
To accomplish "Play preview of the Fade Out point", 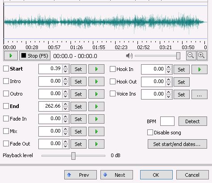I will 96,144.
